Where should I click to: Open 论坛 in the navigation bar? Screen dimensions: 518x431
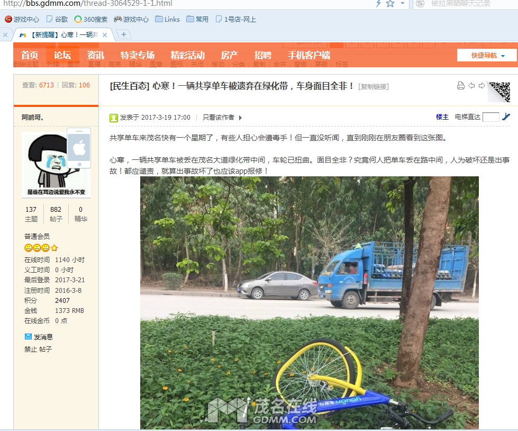point(62,55)
